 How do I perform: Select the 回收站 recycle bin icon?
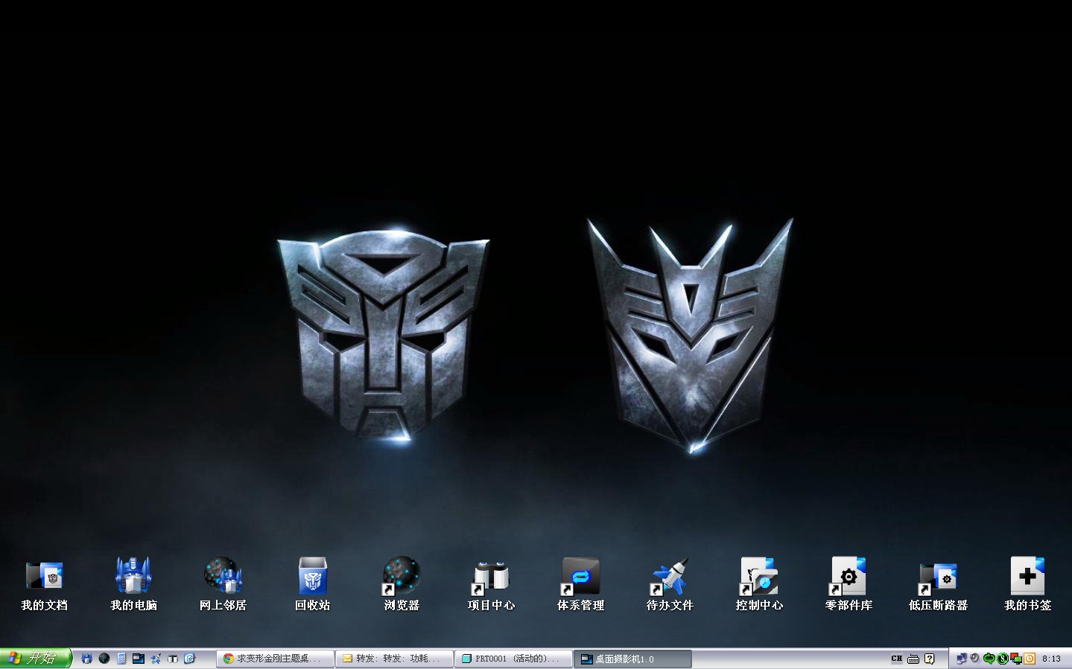(312, 577)
